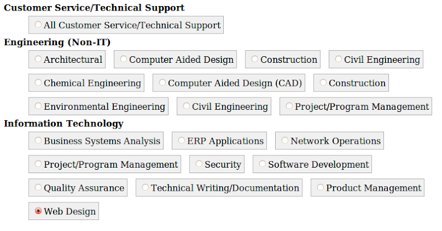Select Computer Aided Design option without CAD suffix

point(123,60)
